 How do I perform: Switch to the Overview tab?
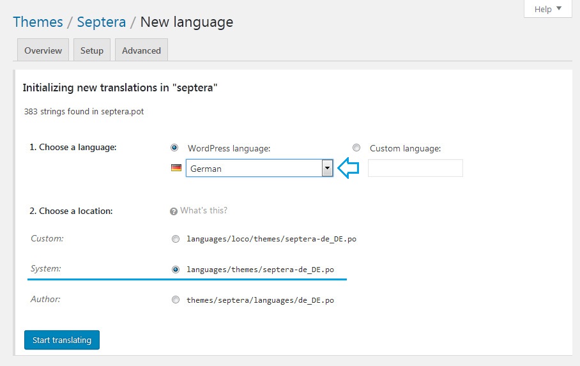43,50
